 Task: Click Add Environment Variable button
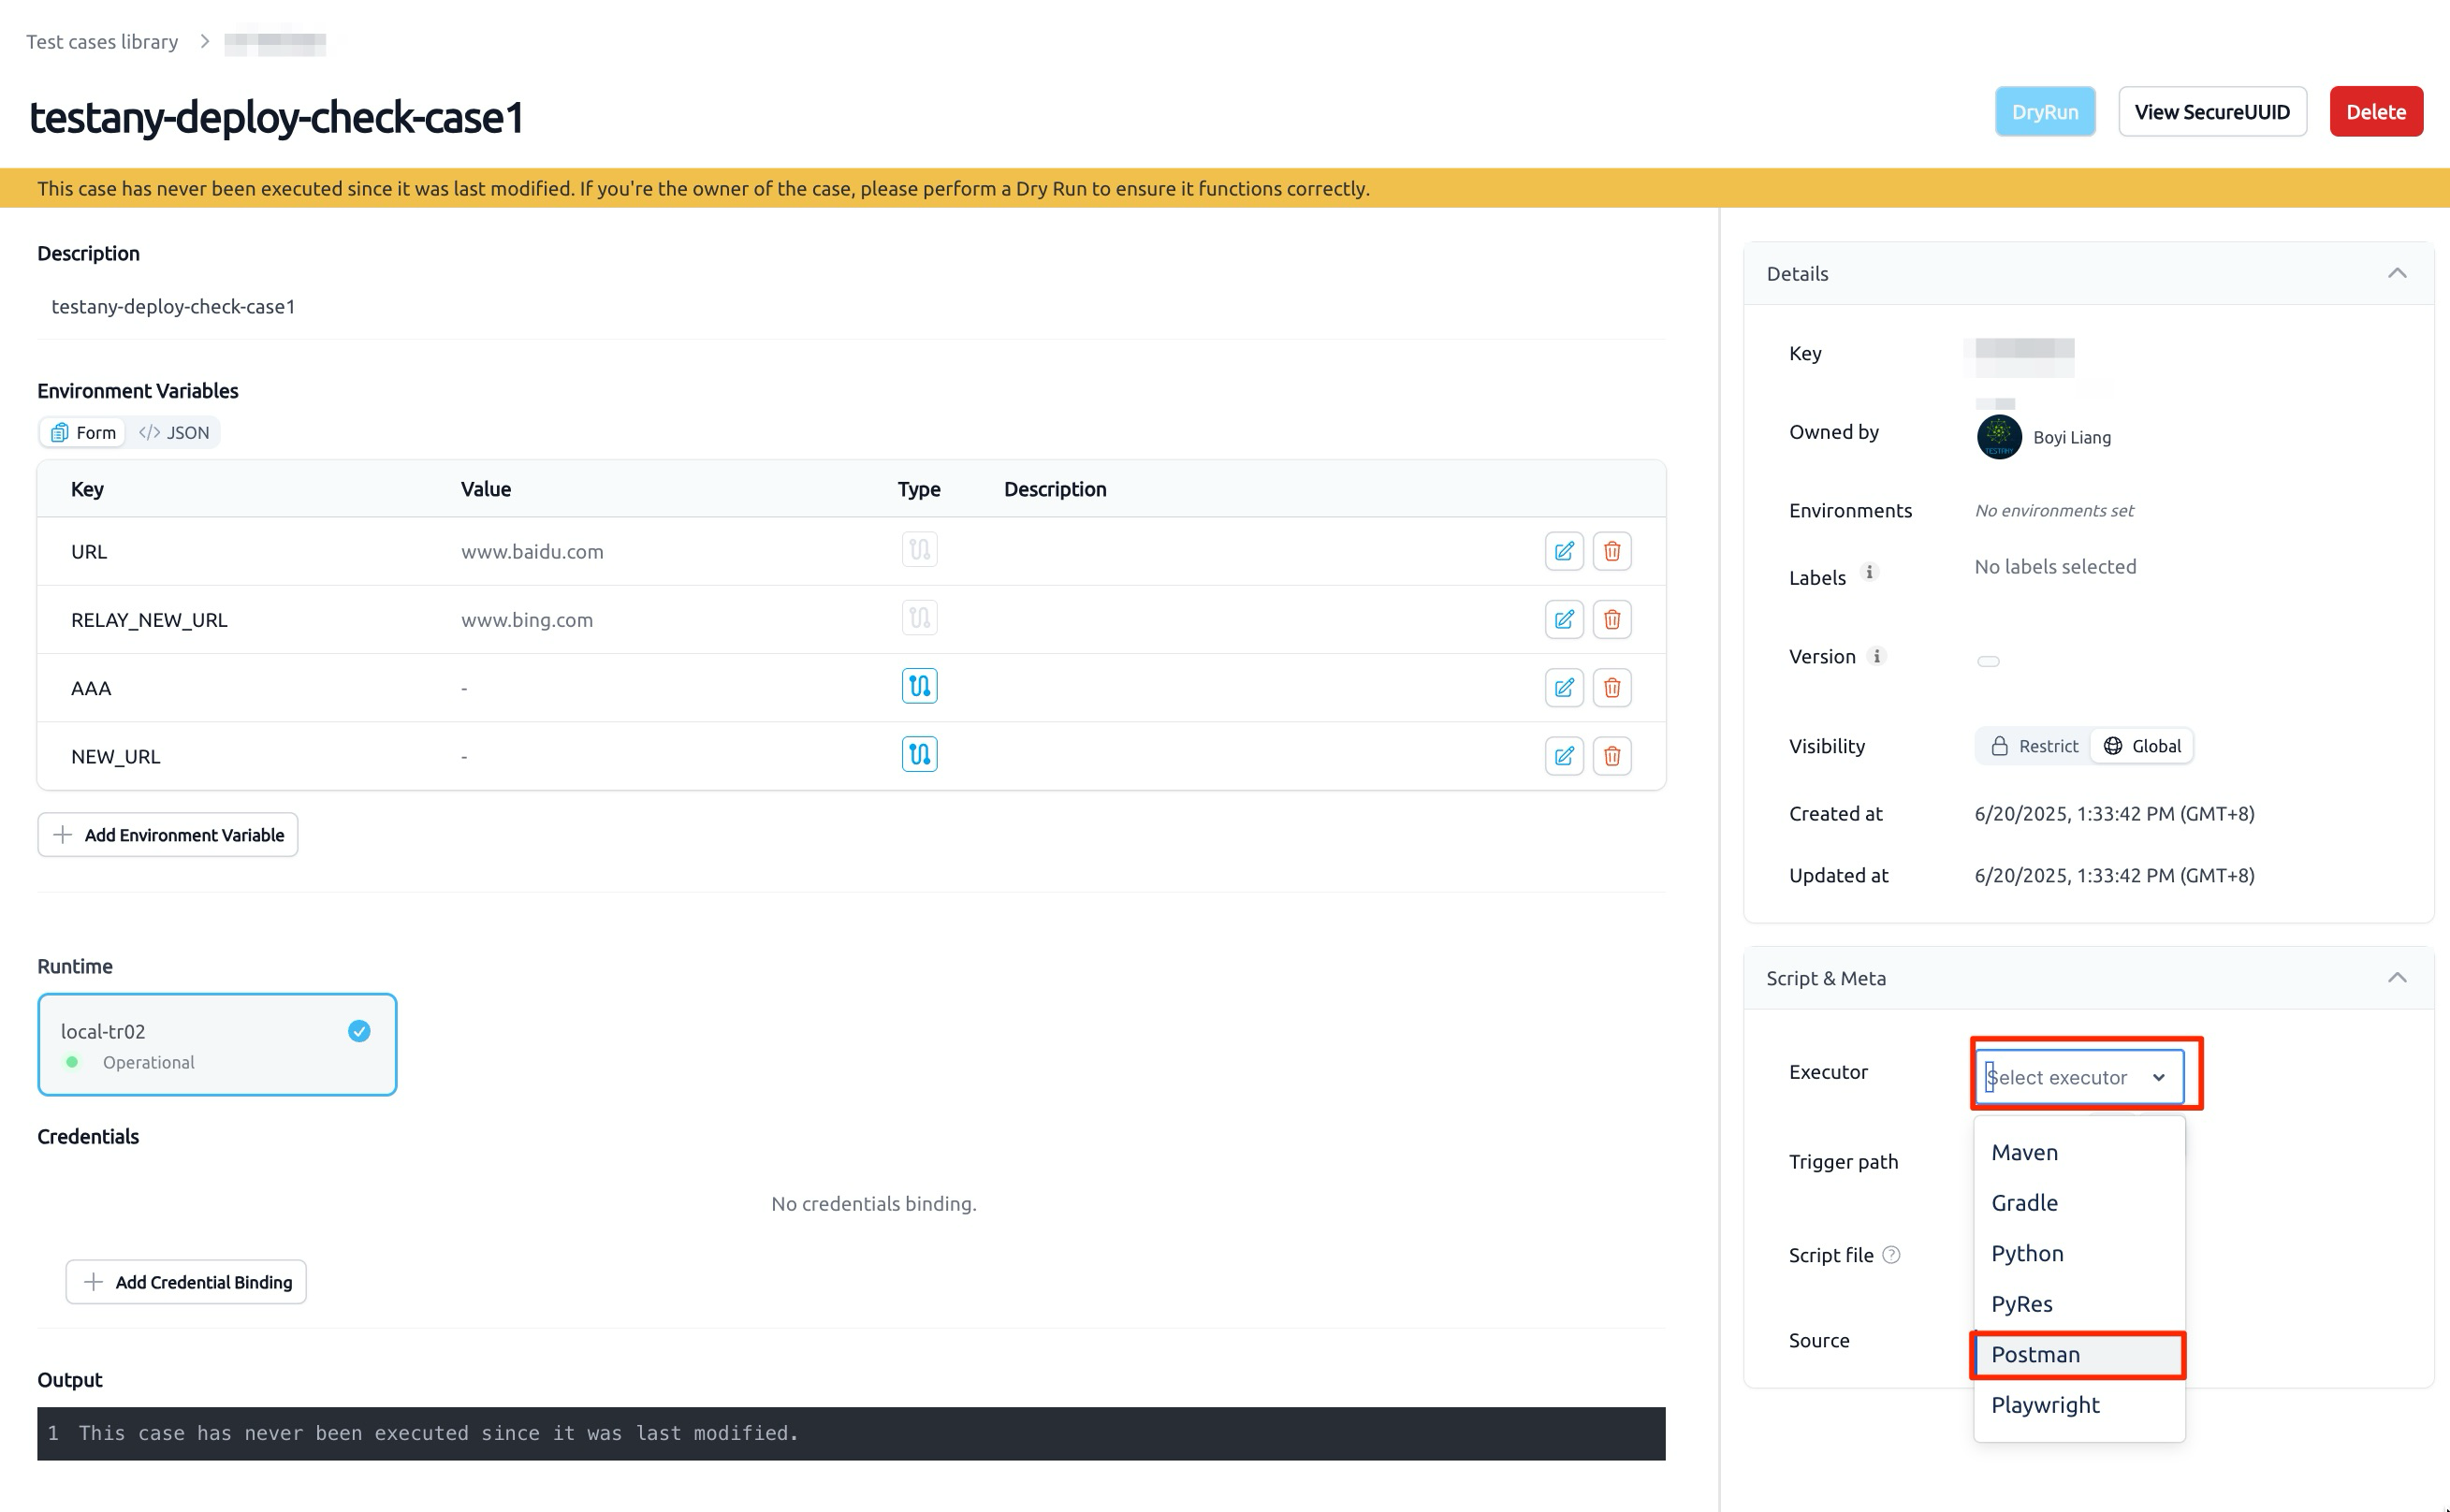coord(168,834)
